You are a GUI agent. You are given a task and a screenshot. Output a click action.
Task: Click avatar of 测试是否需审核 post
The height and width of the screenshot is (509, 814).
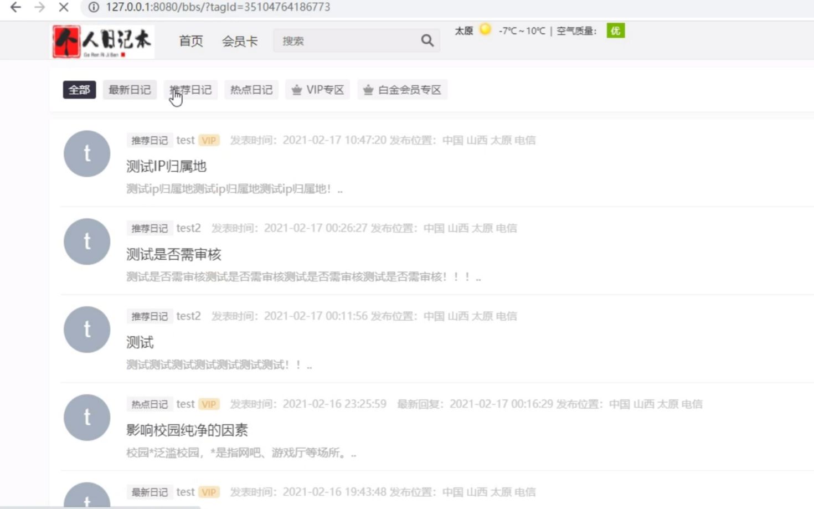87,241
